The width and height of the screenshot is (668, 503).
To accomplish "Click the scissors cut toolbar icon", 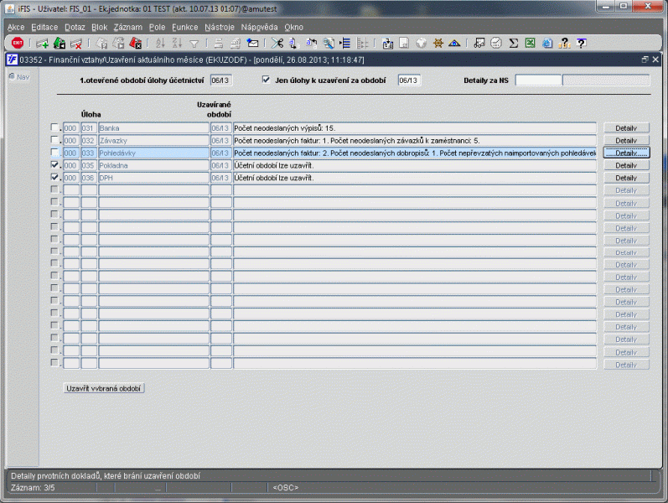I will [277, 43].
